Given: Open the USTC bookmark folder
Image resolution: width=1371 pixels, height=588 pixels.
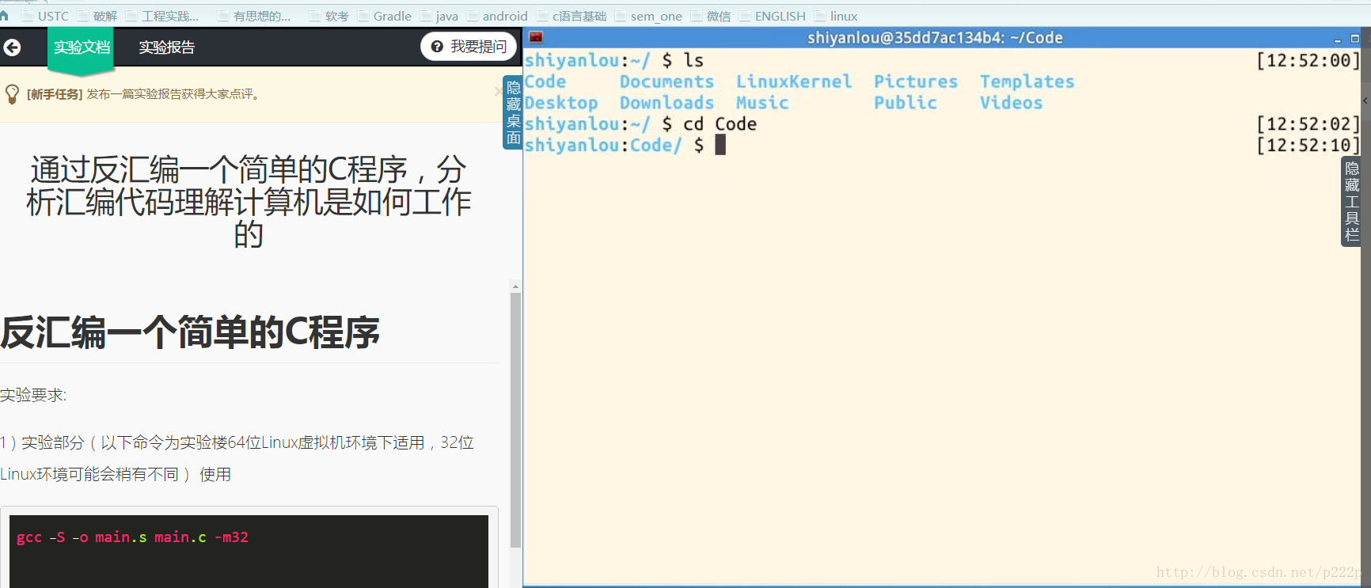Looking at the screenshot, I should point(45,16).
